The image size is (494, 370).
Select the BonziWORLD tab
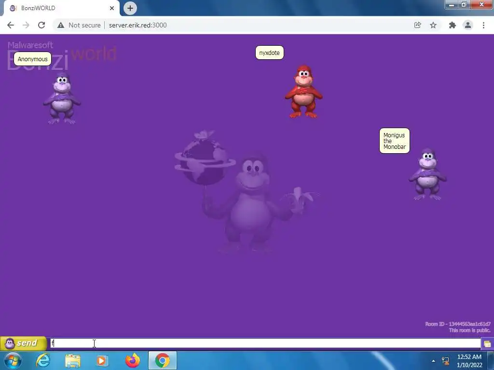point(61,8)
